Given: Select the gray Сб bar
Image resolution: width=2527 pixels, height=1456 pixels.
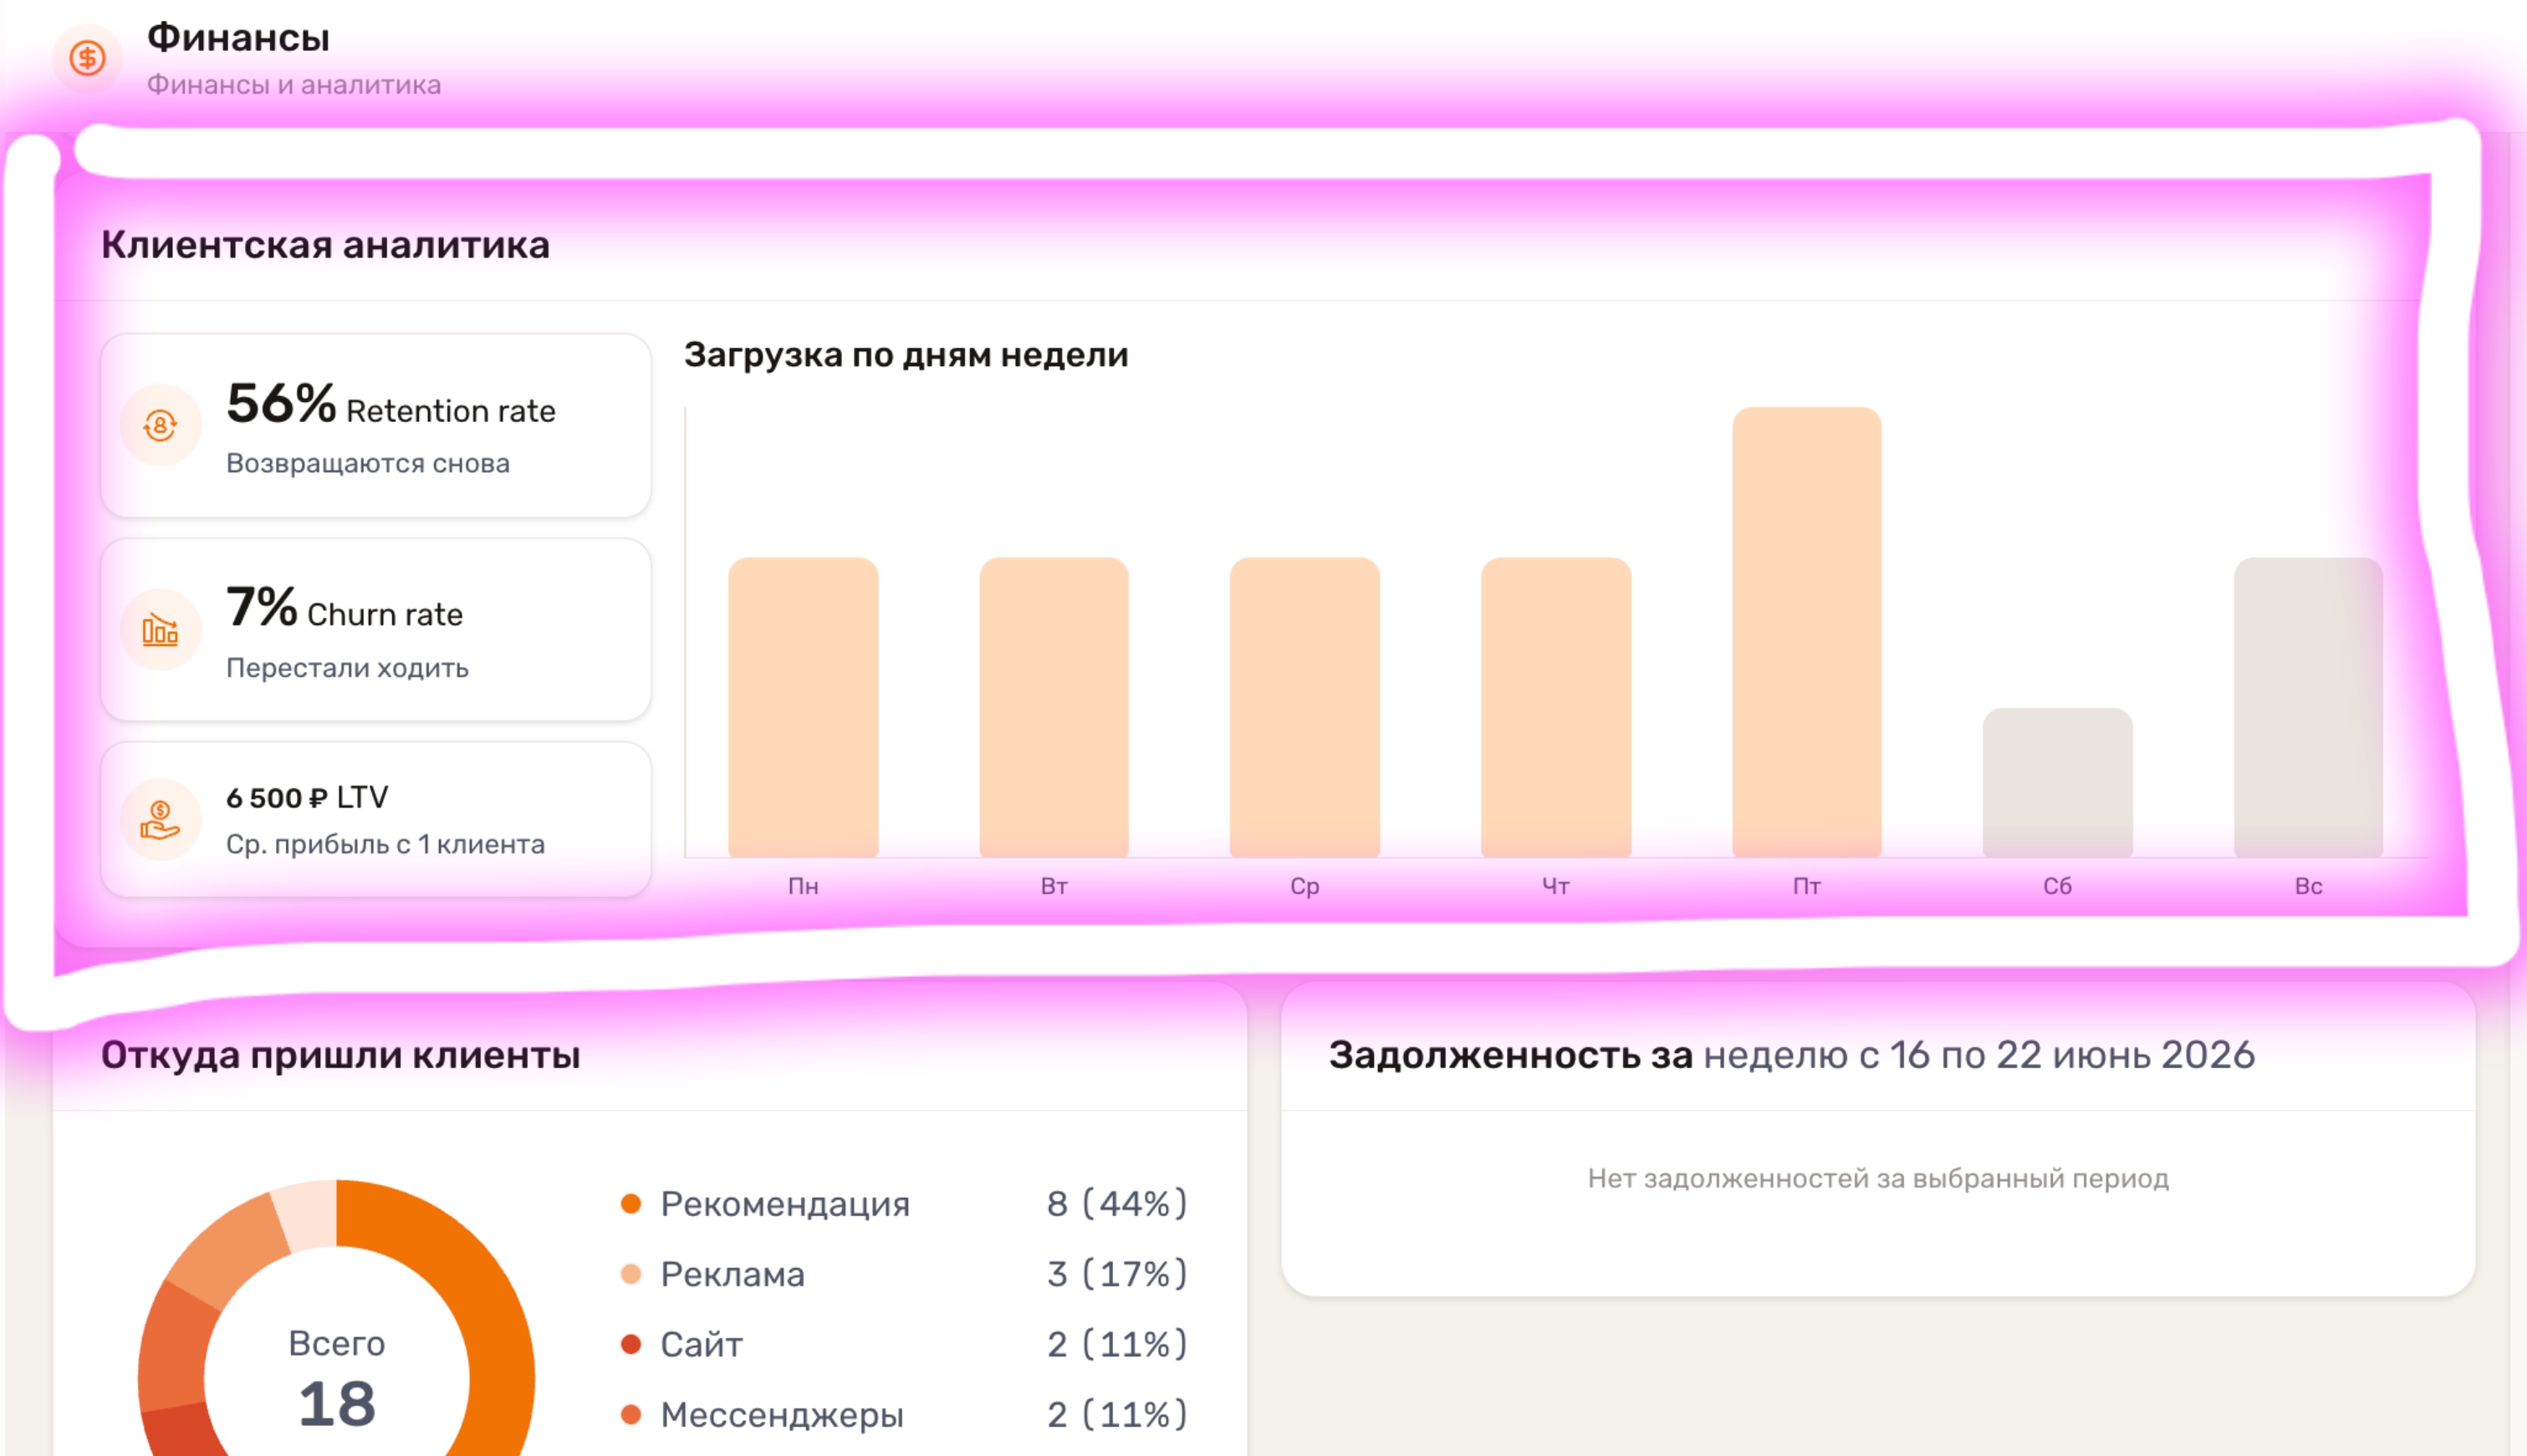Looking at the screenshot, I should click(2058, 782).
